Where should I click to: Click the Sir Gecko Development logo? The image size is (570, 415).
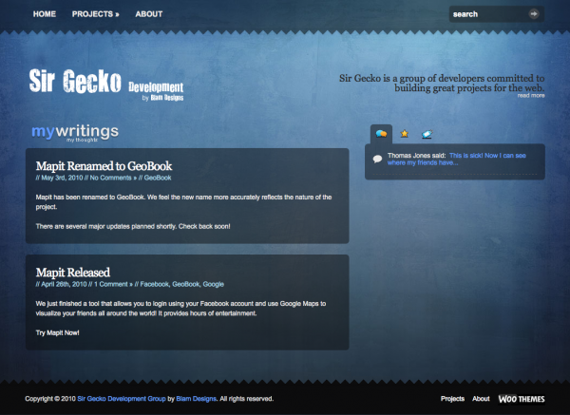tap(105, 83)
